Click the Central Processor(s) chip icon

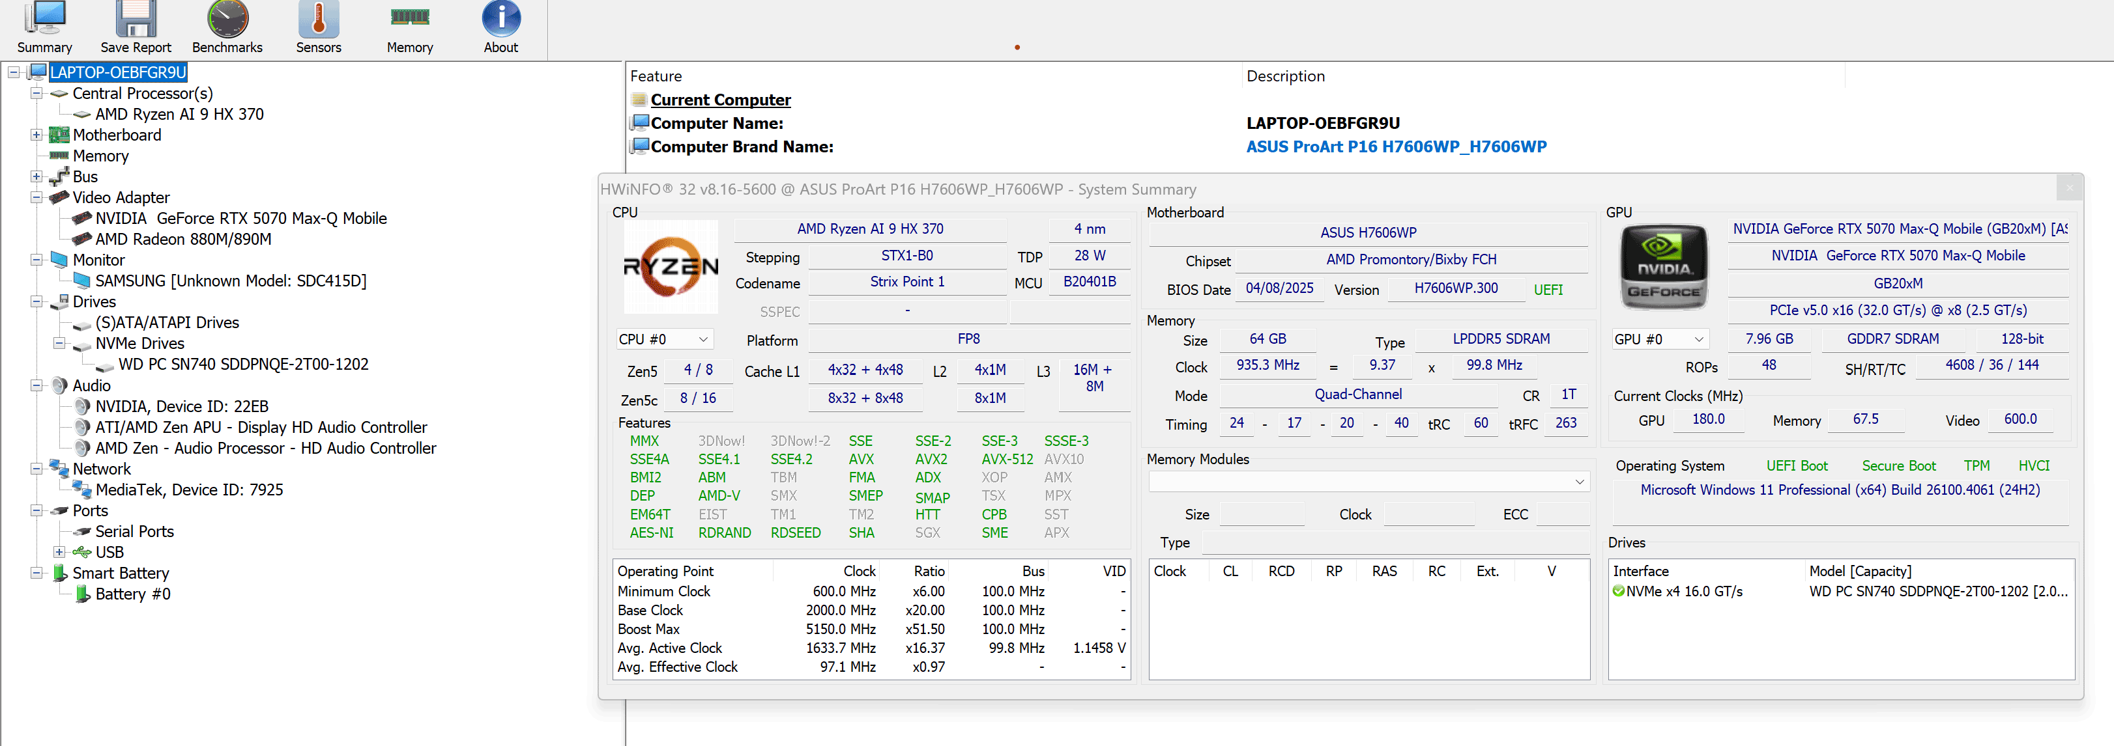[x=59, y=94]
